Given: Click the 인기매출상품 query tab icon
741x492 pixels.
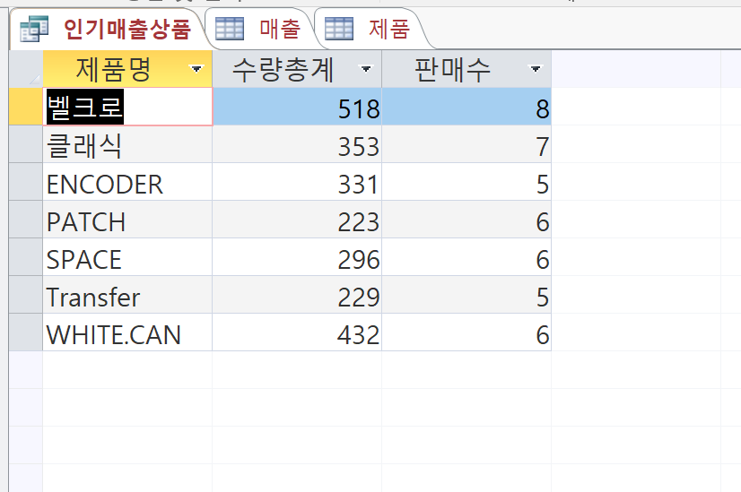Looking at the screenshot, I should [34, 30].
